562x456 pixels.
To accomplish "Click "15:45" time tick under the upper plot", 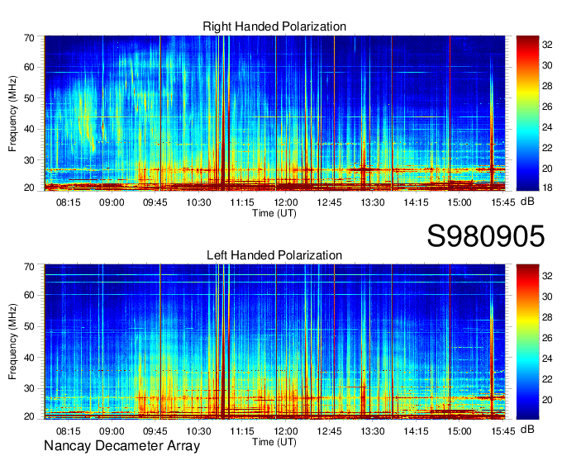I will click(x=502, y=202).
